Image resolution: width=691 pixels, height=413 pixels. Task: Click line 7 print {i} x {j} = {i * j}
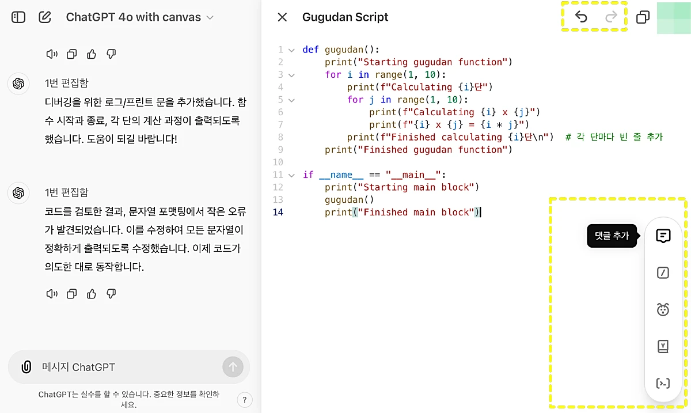pyautogui.click(x=449, y=125)
